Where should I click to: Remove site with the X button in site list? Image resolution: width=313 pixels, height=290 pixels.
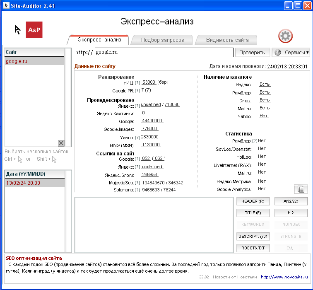(61, 143)
